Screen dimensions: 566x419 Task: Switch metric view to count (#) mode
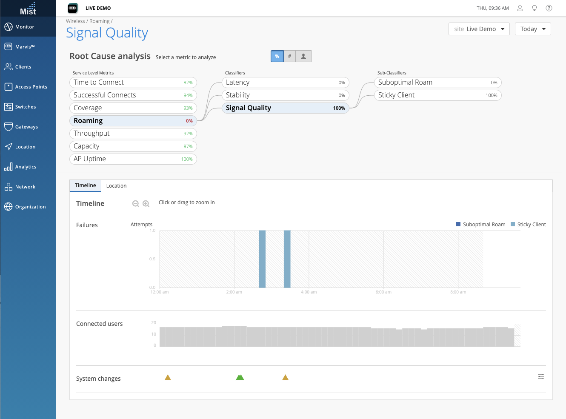pyautogui.click(x=289, y=56)
